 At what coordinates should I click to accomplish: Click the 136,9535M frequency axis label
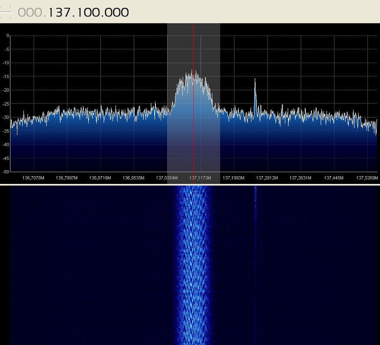[x=133, y=178]
